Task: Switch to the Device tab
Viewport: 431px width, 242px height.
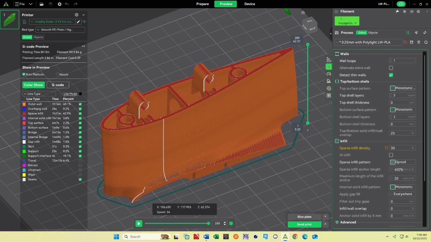Action: pos(249,4)
